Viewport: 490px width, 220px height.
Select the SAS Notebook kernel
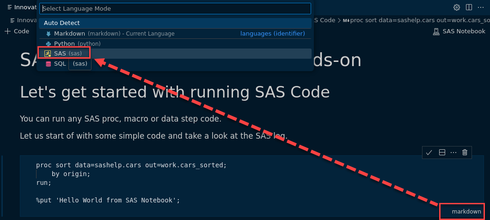tap(459, 31)
